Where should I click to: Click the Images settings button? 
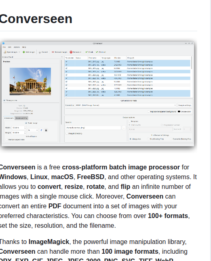click(x=185, y=105)
